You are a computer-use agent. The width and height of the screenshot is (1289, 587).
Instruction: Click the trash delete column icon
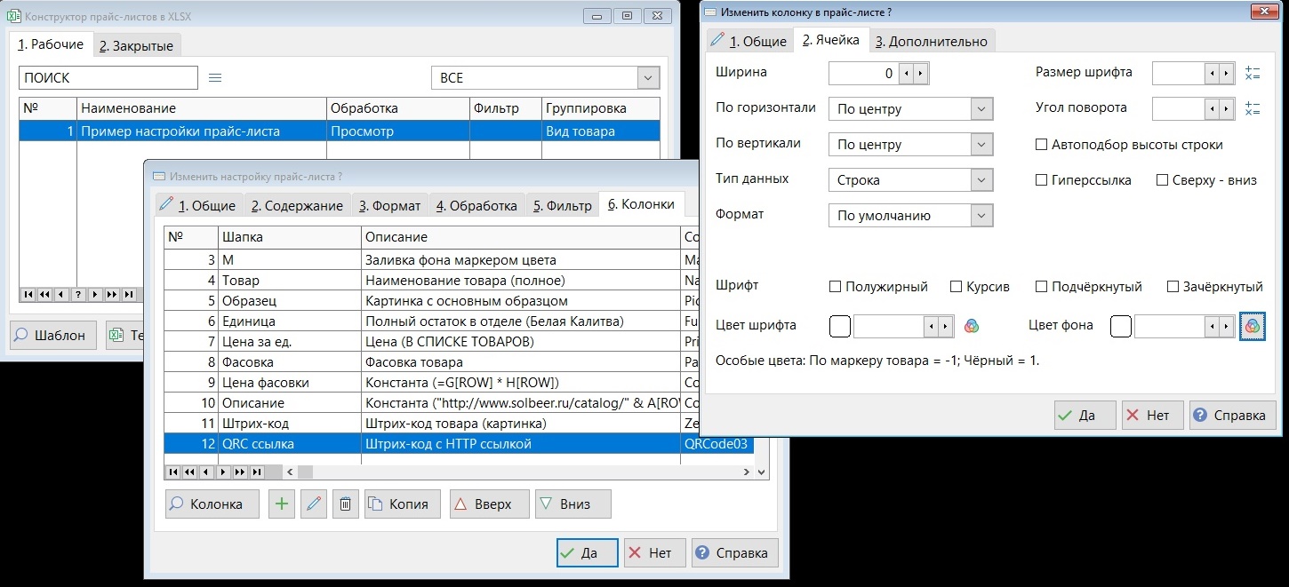[x=345, y=504]
